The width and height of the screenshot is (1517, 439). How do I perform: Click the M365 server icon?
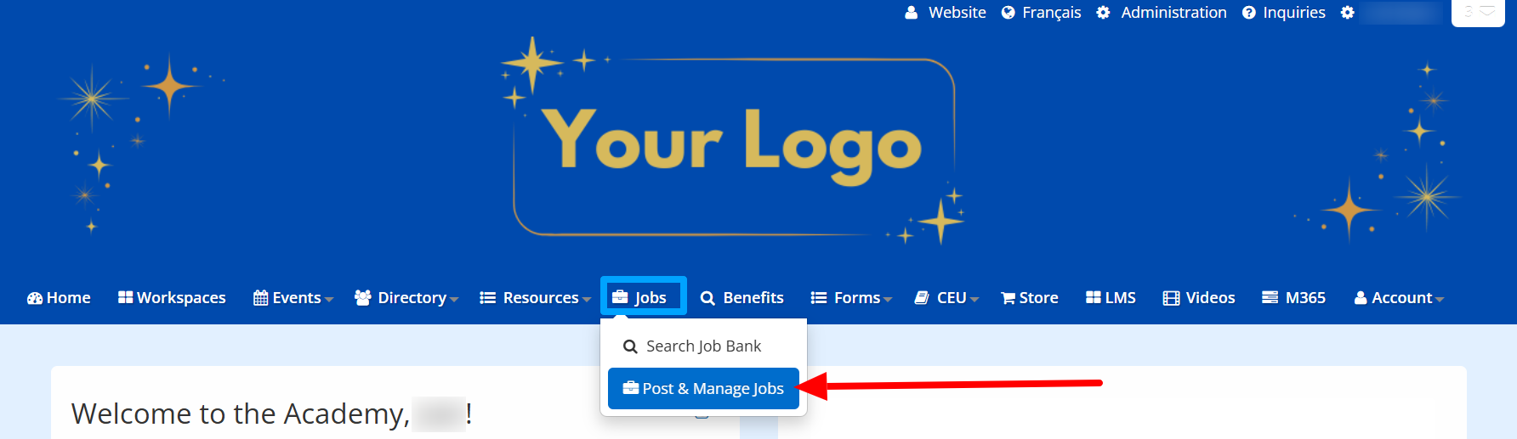click(1270, 297)
